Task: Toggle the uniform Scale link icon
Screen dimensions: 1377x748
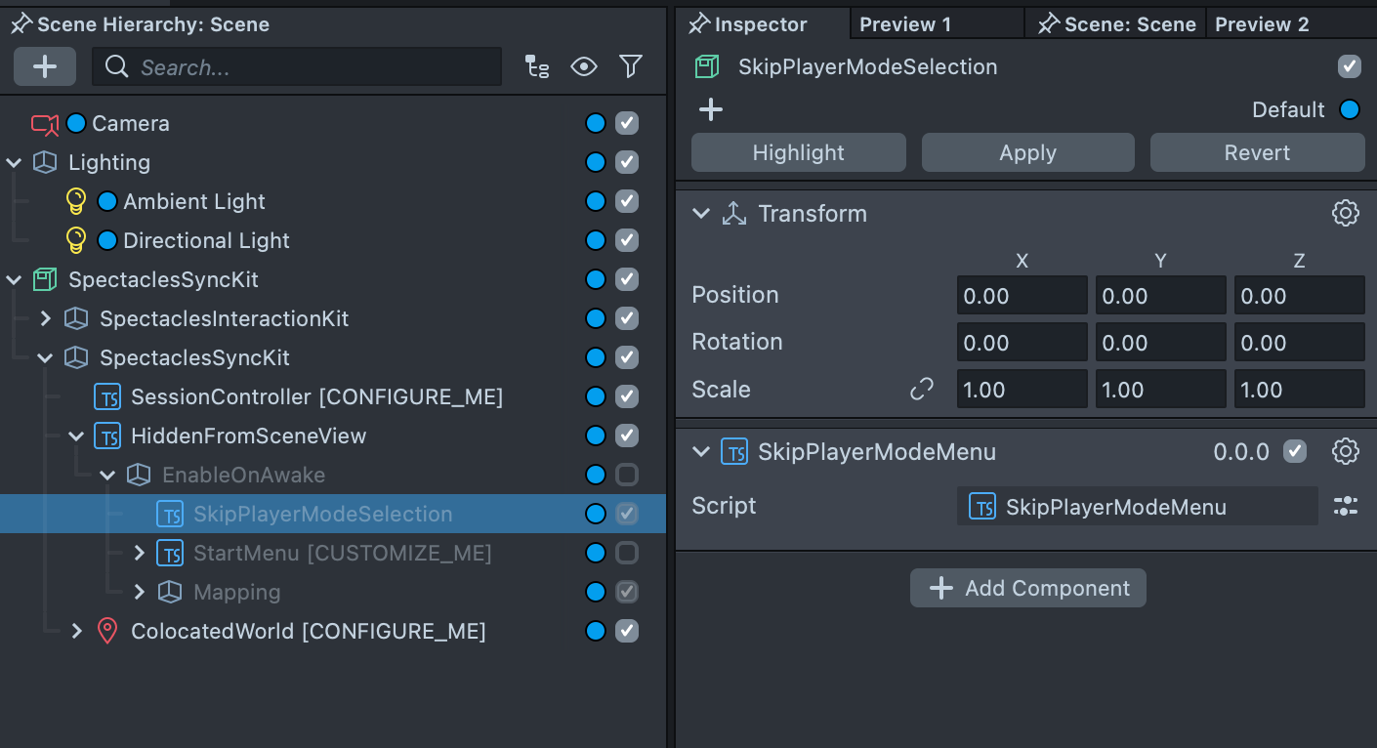Action: pyautogui.click(x=922, y=390)
